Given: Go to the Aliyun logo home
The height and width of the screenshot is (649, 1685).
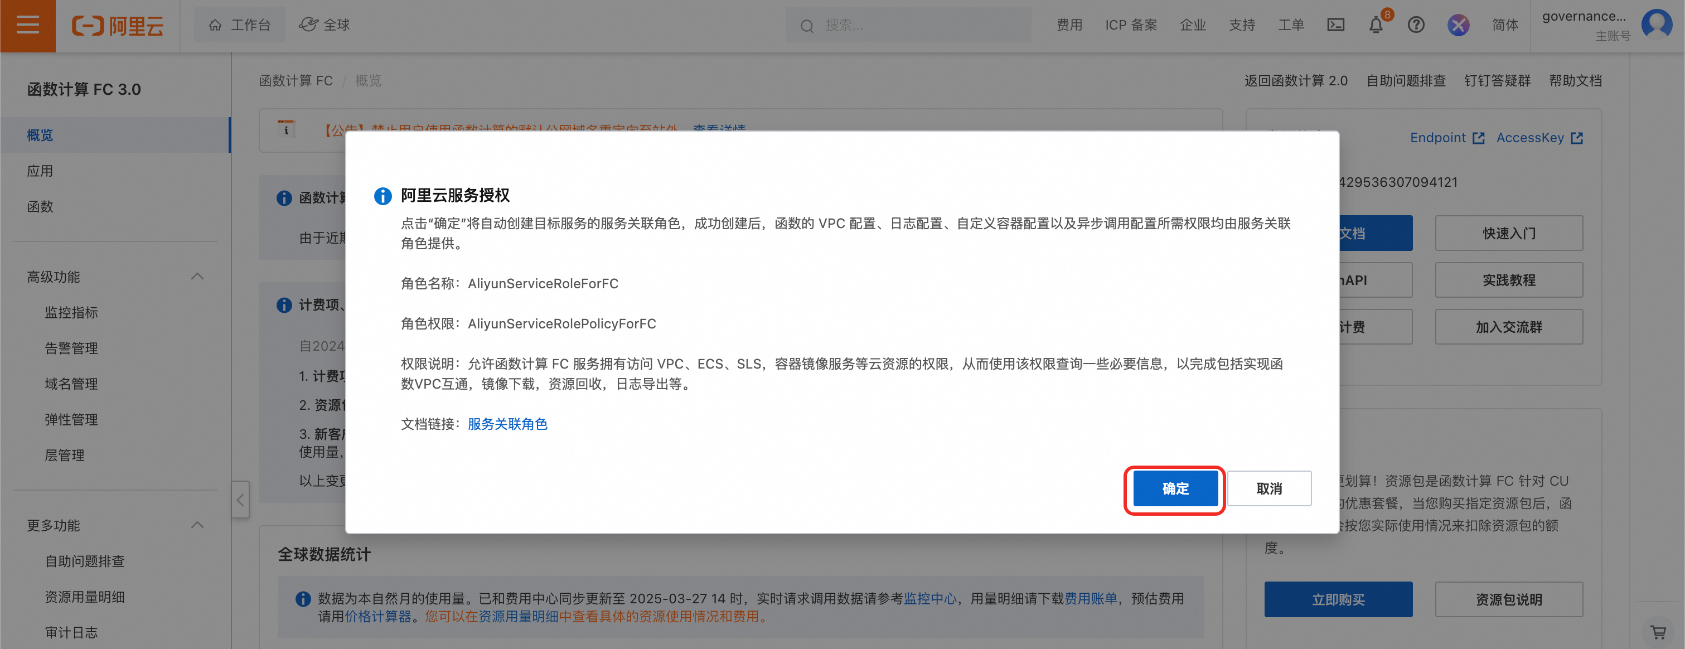Looking at the screenshot, I should point(118,26).
